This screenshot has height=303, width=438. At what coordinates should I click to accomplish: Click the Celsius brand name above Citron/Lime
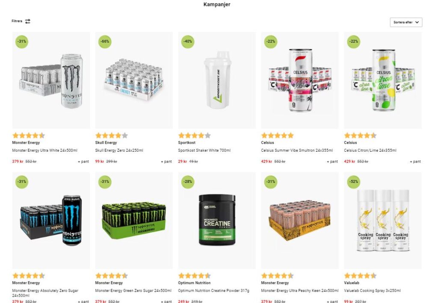click(351, 143)
